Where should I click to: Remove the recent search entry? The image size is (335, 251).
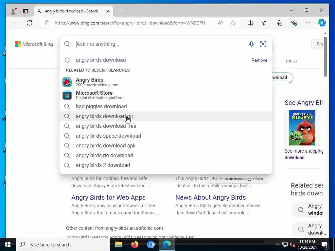pyautogui.click(x=259, y=60)
